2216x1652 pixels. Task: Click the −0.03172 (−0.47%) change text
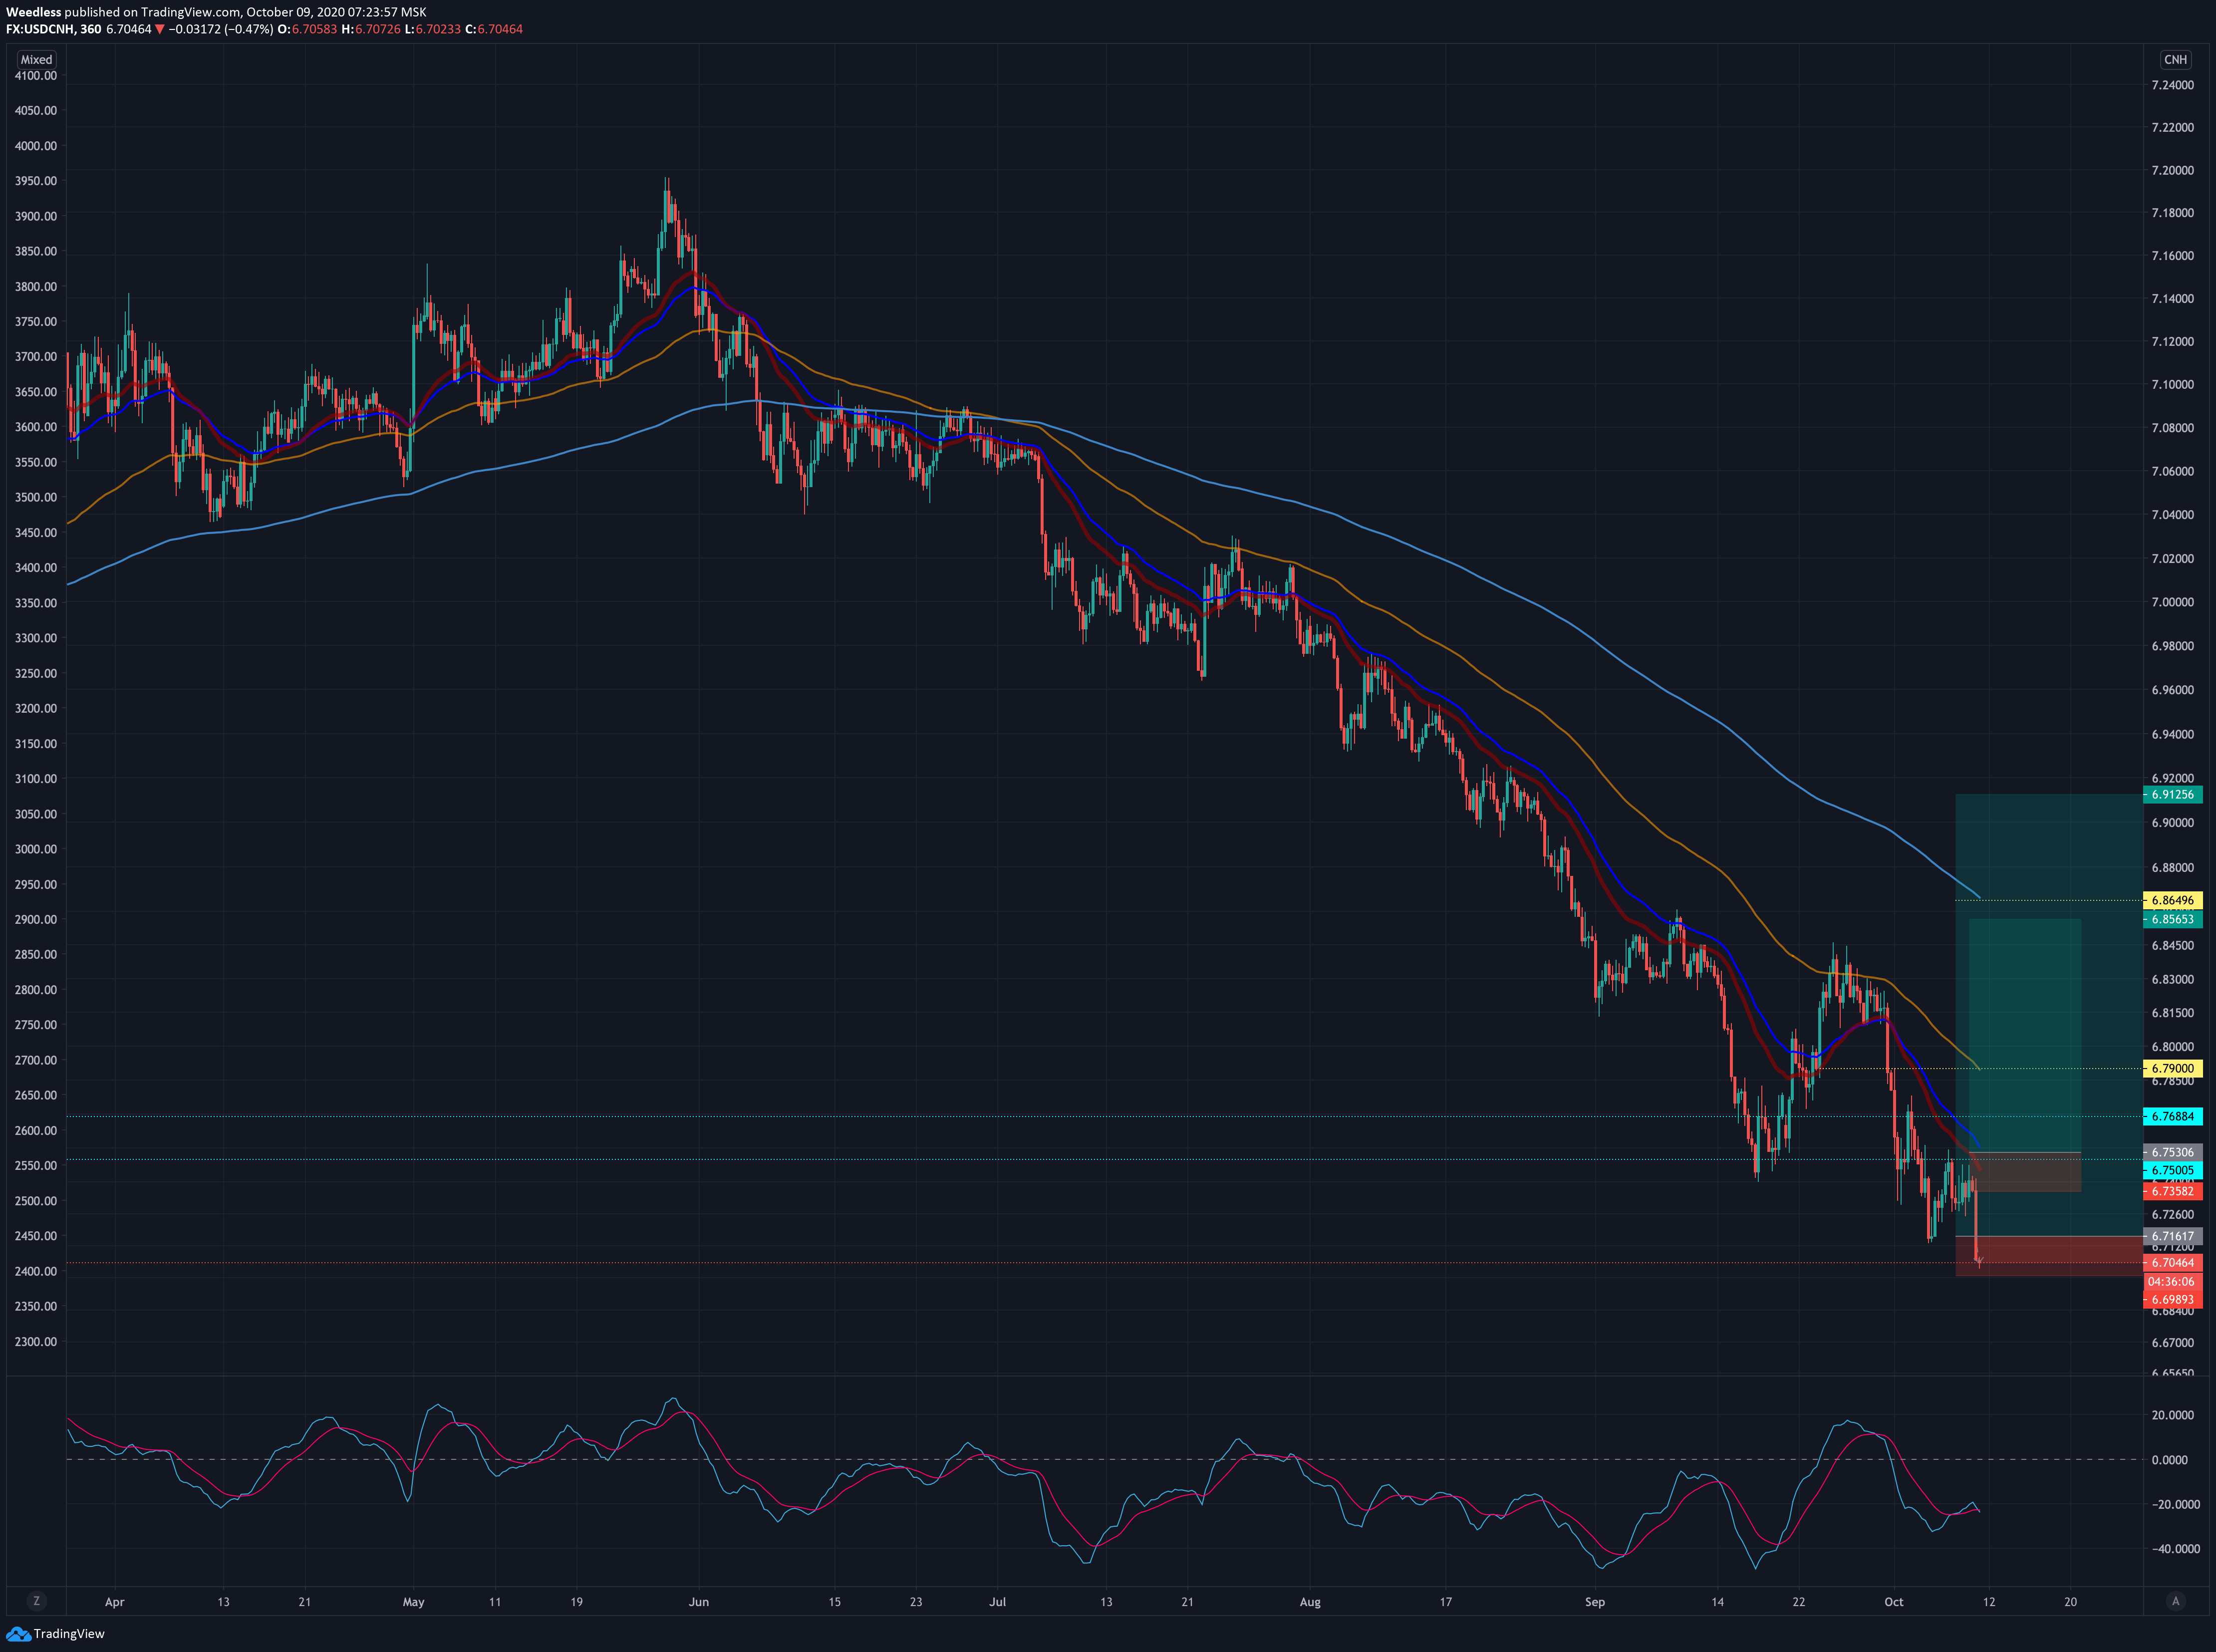221,29
